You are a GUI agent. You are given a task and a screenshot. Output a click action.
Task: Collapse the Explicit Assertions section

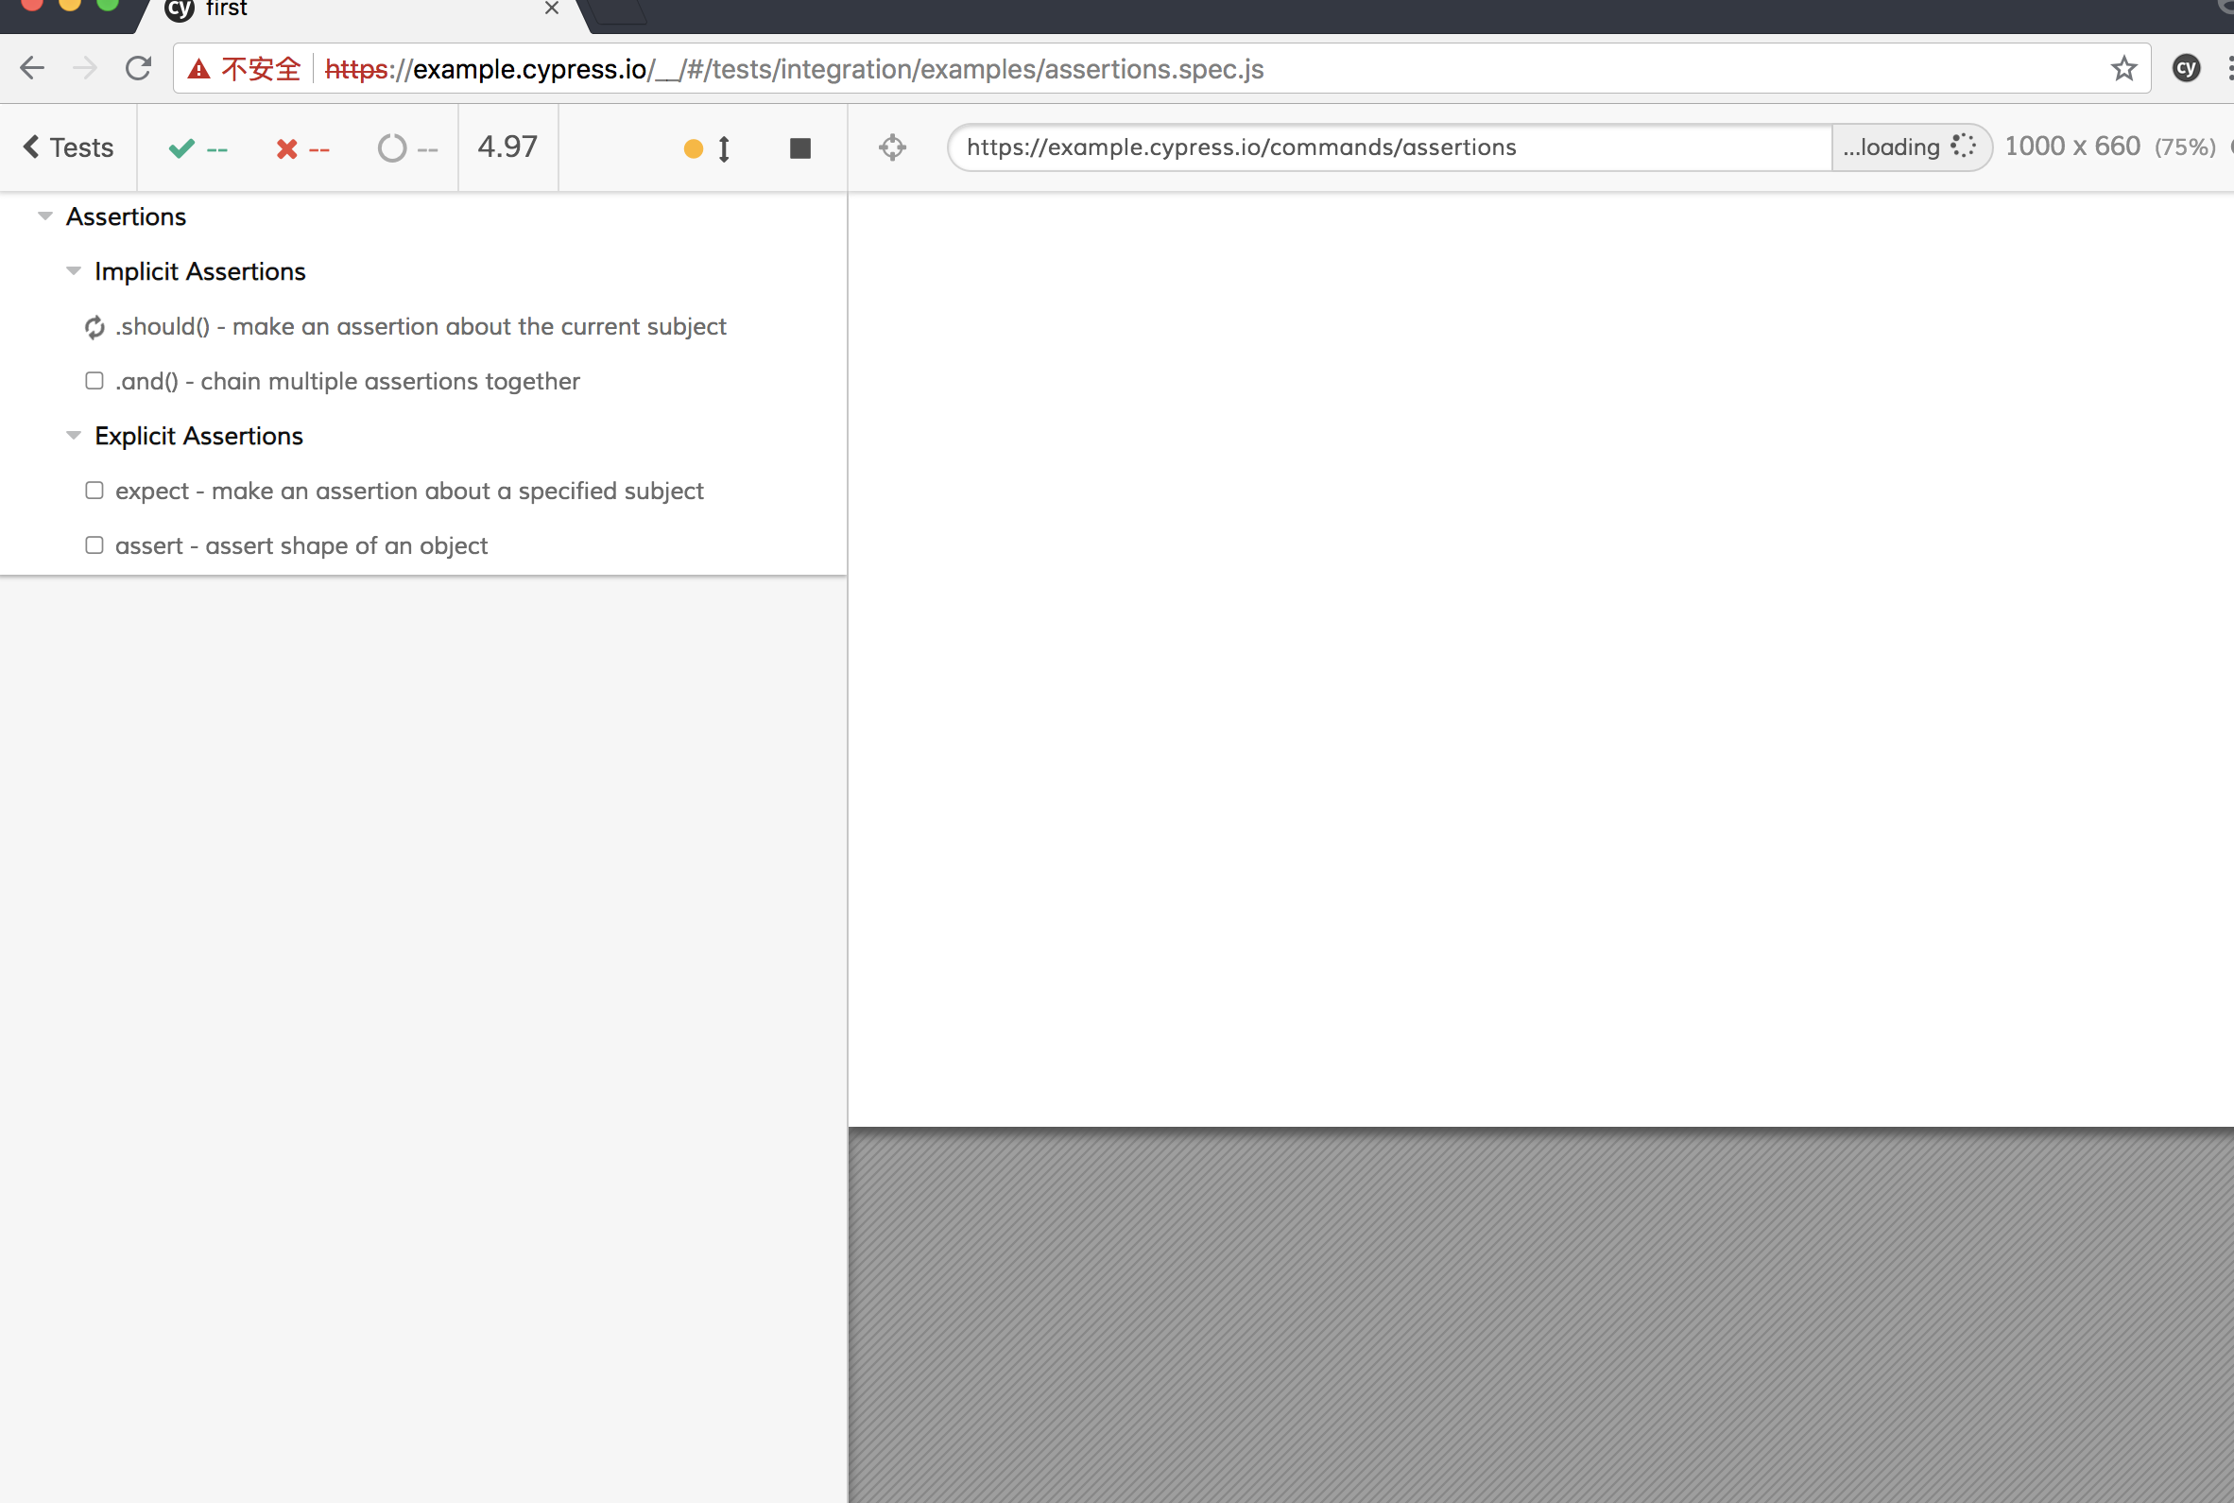[x=72, y=436]
